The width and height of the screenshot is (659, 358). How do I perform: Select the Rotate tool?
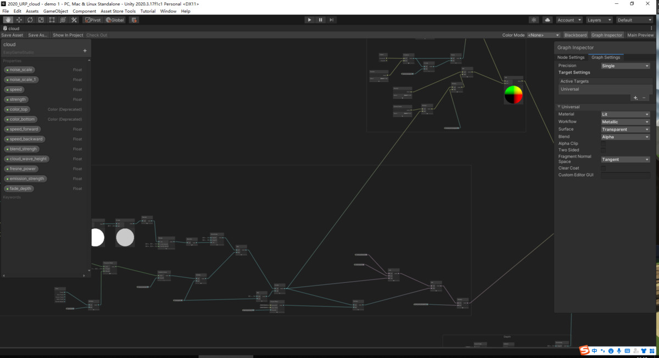[30, 20]
